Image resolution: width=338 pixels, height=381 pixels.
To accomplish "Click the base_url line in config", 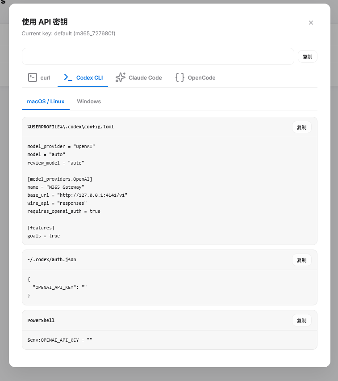I will coord(77,195).
